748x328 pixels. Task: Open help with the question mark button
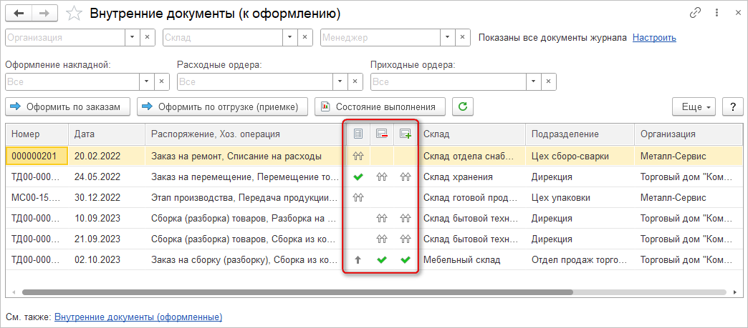point(733,106)
